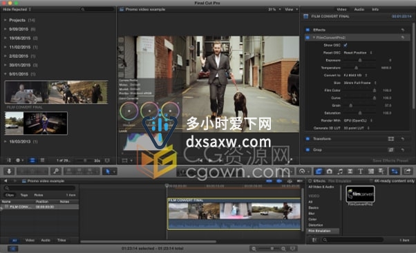Click the Share export icon
The image size is (416, 253).
tap(408, 171)
